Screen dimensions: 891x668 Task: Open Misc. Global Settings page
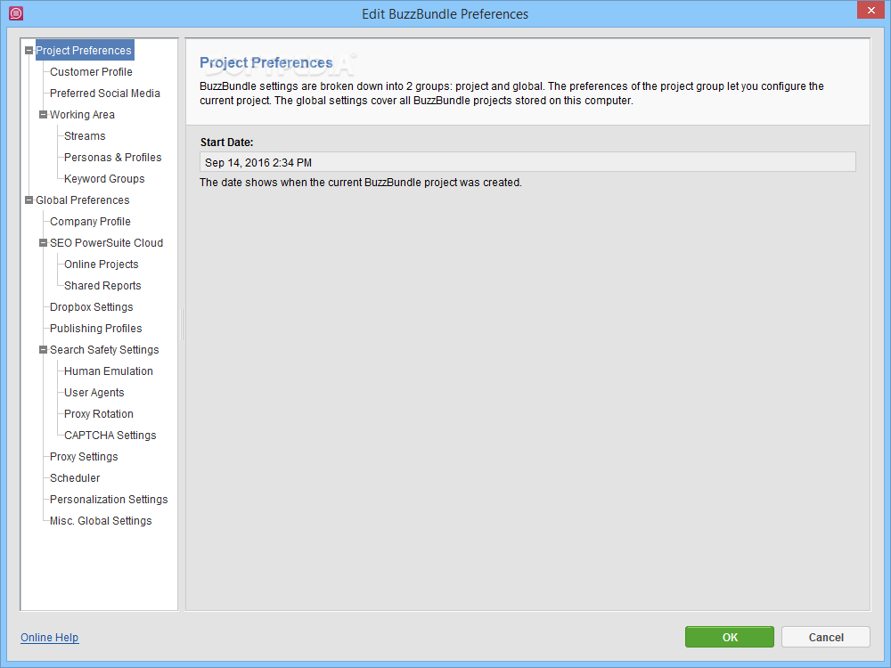click(x=101, y=521)
